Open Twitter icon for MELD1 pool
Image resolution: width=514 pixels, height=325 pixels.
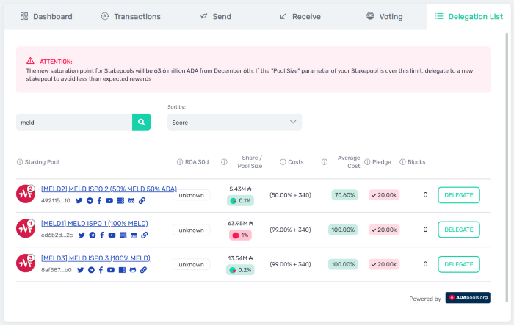pos(82,235)
